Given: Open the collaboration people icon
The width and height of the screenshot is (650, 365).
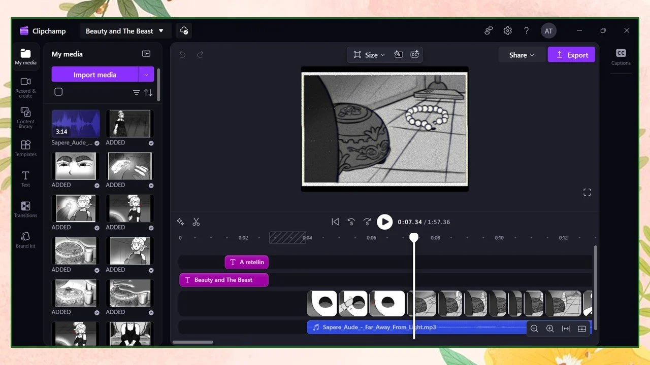Looking at the screenshot, I should point(489,31).
